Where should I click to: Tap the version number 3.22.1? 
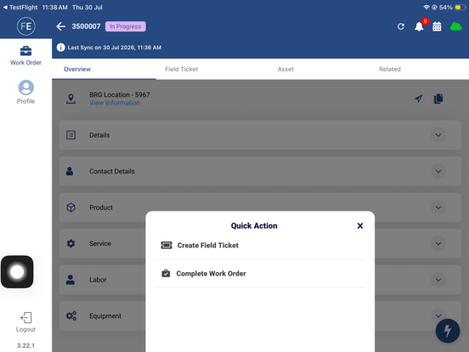[x=25, y=345]
